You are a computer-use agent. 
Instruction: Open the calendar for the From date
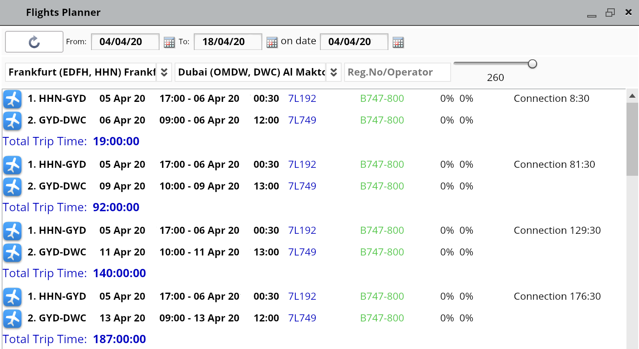(x=169, y=42)
